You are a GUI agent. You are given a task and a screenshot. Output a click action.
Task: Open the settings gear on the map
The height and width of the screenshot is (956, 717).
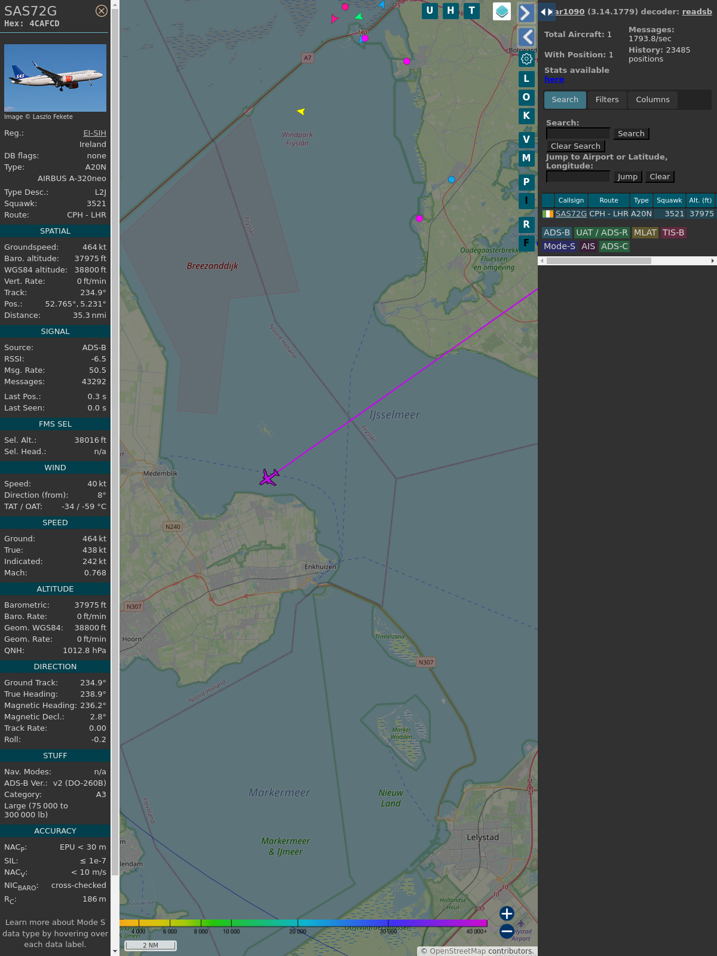click(x=526, y=59)
